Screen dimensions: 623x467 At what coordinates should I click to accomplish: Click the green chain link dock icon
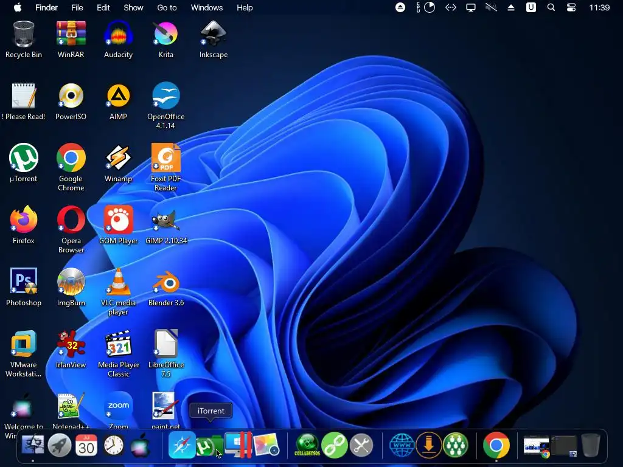pyautogui.click(x=334, y=446)
